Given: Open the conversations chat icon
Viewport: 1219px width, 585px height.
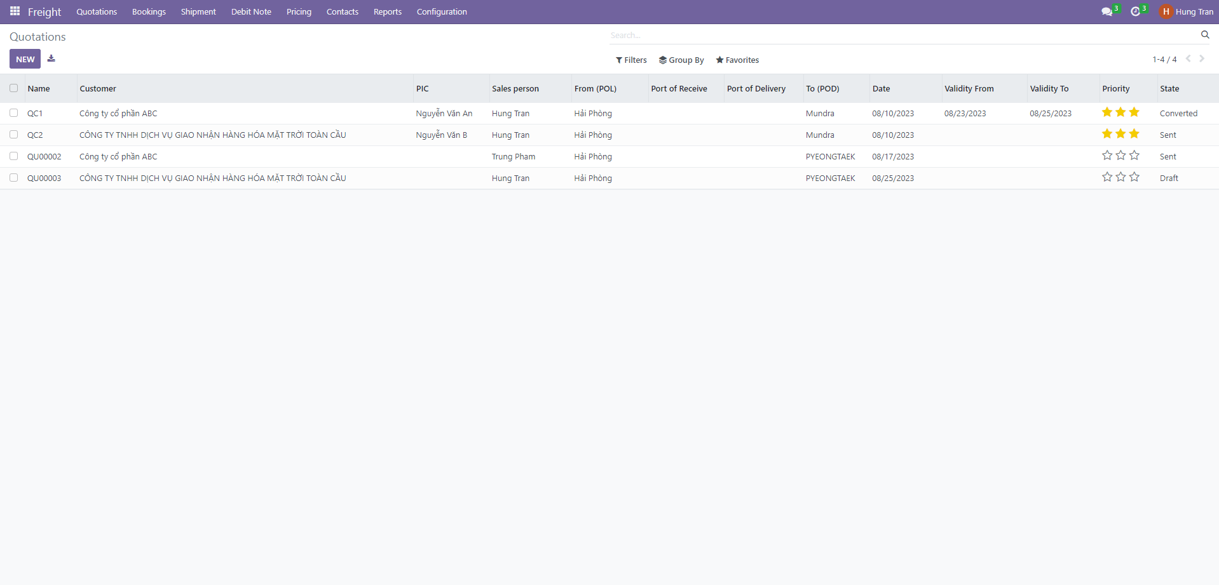Looking at the screenshot, I should click(x=1107, y=12).
